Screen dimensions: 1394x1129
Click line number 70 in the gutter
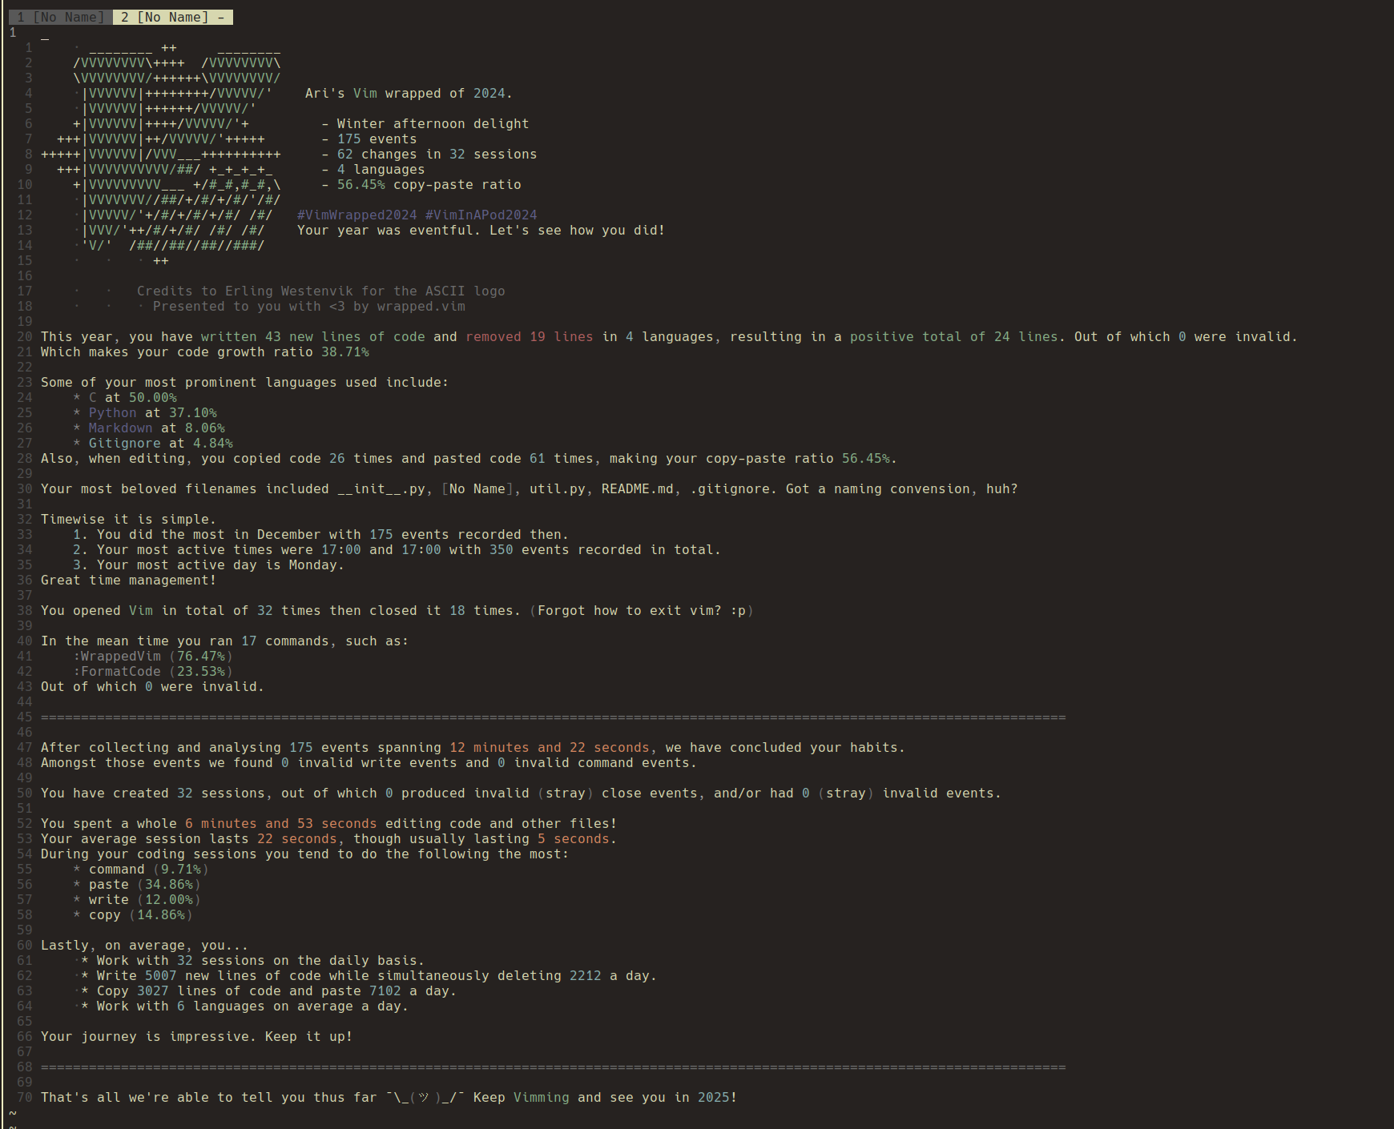click(x=24, y=1097)
